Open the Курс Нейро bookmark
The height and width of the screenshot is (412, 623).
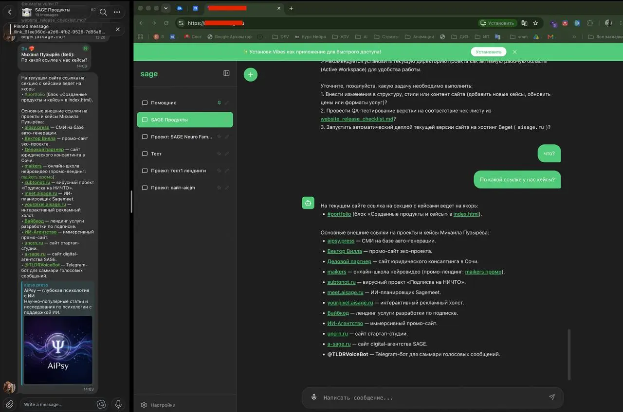309,36
